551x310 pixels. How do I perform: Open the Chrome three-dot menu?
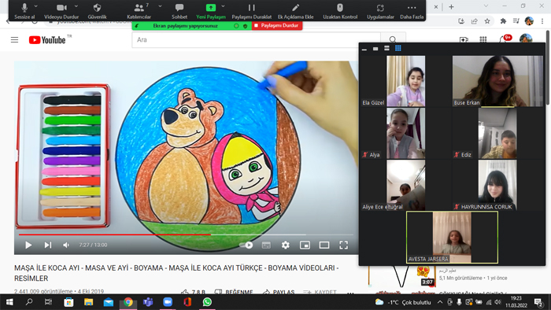click(x=542, y=21)
